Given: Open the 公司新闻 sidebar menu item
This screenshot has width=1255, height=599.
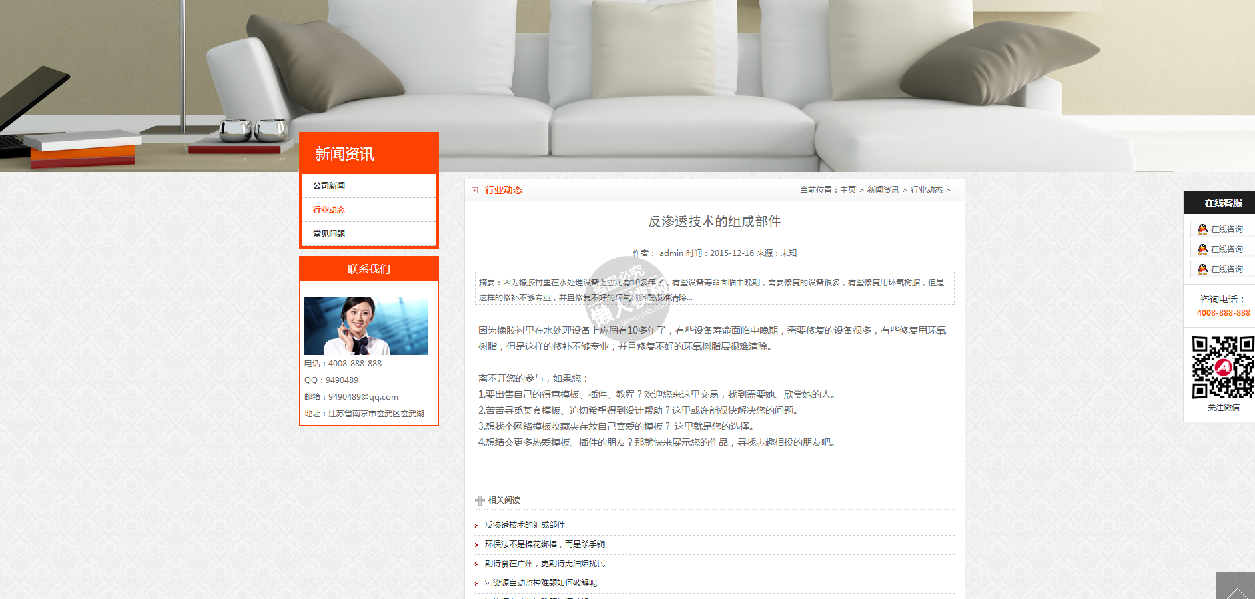Looking at the screenshot, I should [368, 186].
